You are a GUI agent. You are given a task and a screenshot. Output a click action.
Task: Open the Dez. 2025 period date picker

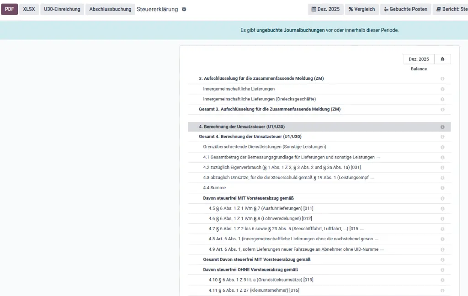click(x=326, y=9)
